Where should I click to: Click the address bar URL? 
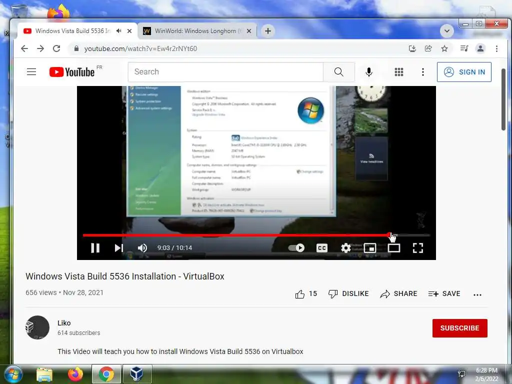(x=140, y=48)
